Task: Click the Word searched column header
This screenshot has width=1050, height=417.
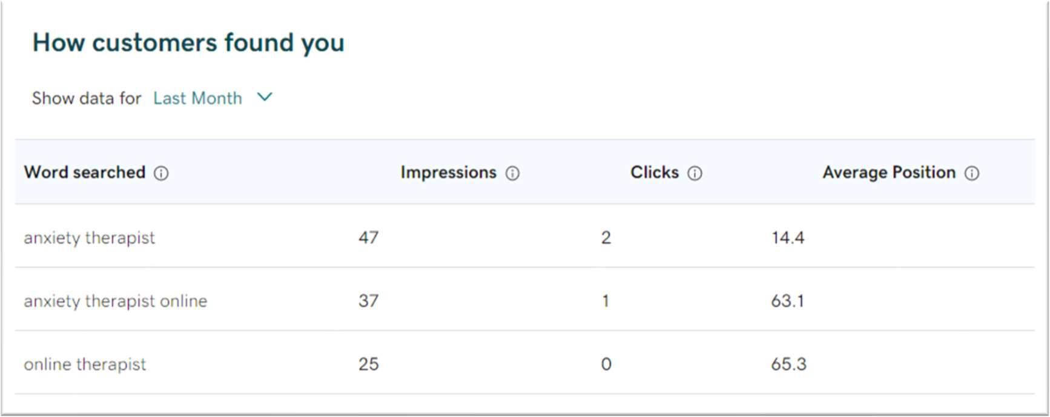Action: [x=85, y=172]
